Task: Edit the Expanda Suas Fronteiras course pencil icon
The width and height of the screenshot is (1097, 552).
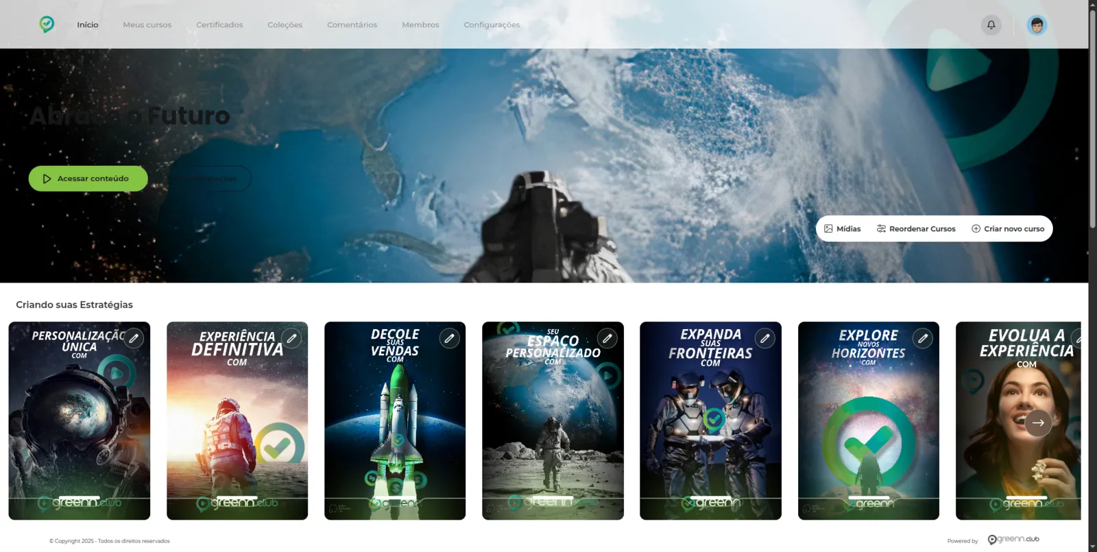Action: click(765, 338)
